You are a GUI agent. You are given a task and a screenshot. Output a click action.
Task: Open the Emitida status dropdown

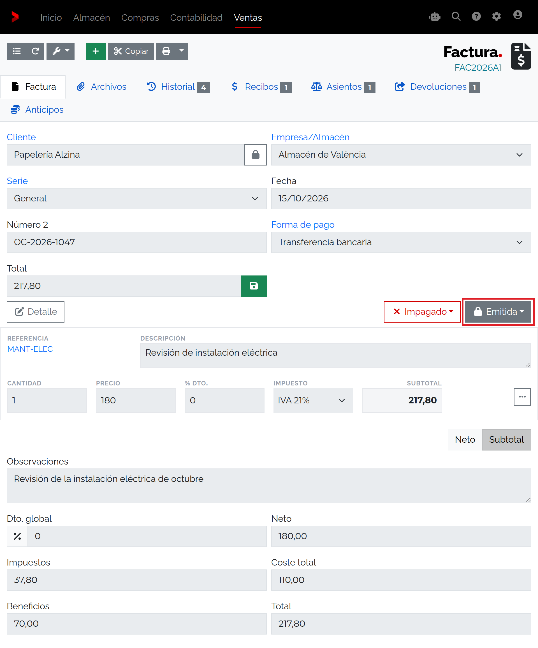[498, 312]
